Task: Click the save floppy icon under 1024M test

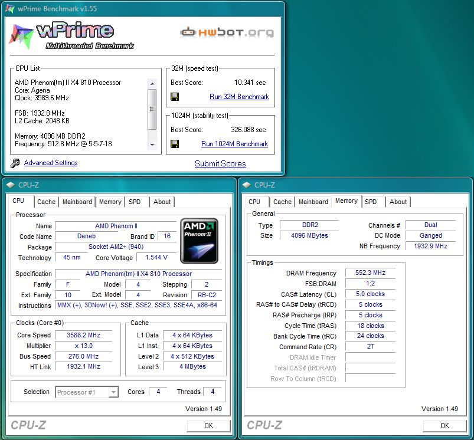Action: [x=175, y=144]
